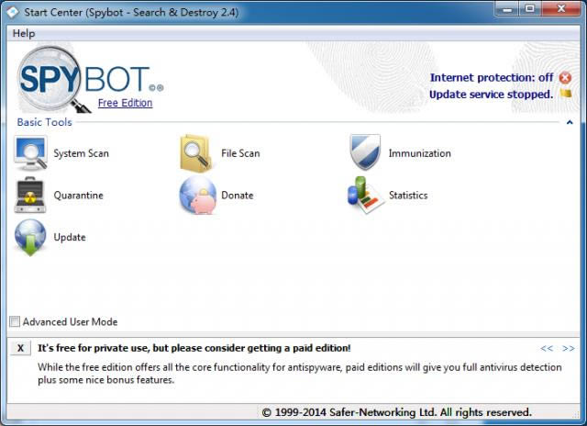
Task: Click the Donate label
Action: click(x=238, y=196)
